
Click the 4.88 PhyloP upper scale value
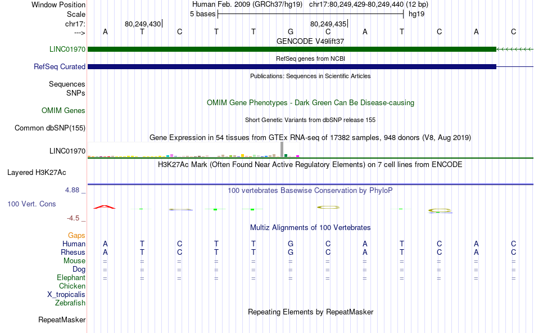pos(72,190)
